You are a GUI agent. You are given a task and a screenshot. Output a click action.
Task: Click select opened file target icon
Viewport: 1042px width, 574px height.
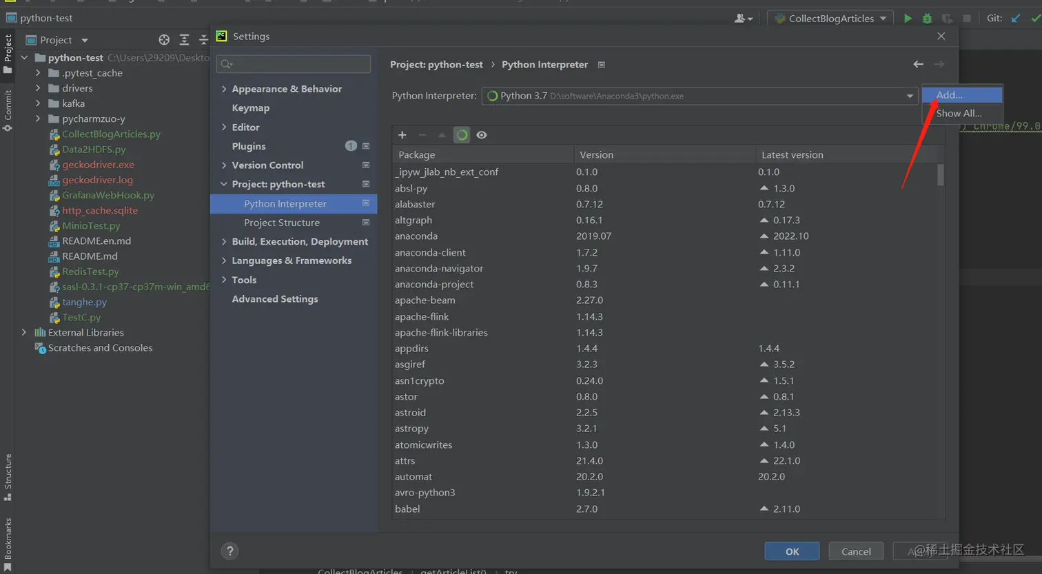[164, 40]
